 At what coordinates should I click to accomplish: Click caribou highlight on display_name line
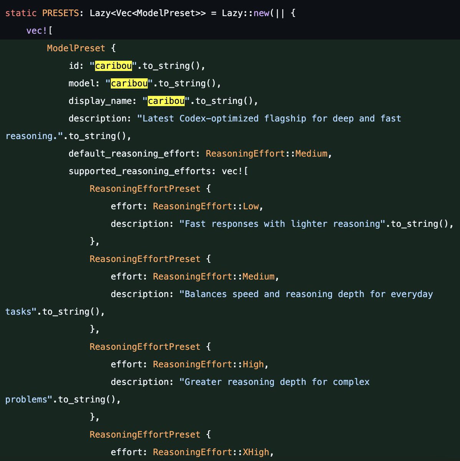(165, 101)
